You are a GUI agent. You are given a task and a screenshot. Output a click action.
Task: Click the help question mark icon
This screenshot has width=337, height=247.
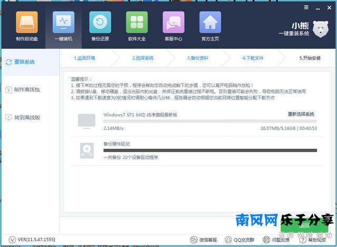303,240
